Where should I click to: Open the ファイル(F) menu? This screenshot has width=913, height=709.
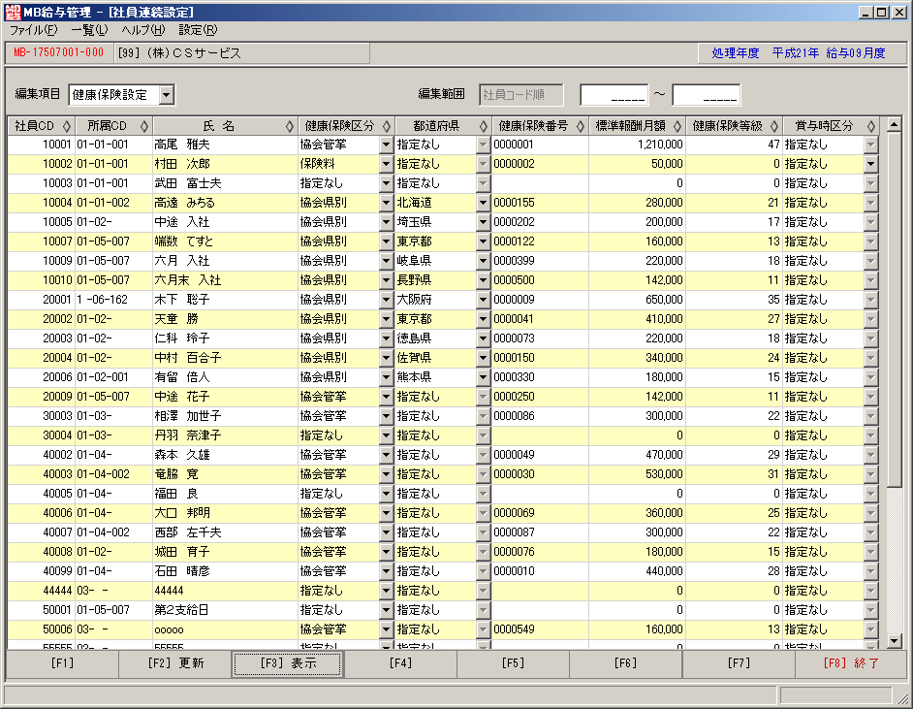click(x=33, y=30)
